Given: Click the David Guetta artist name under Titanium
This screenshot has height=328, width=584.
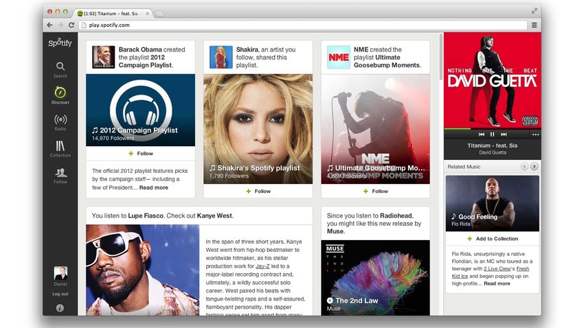Looking at the screenshot, I should [493, 152].
